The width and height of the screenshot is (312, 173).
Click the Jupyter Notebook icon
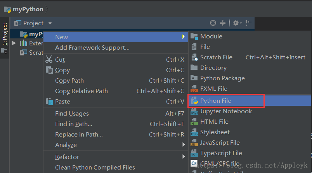pyautogui.click(x=194, y=111)
